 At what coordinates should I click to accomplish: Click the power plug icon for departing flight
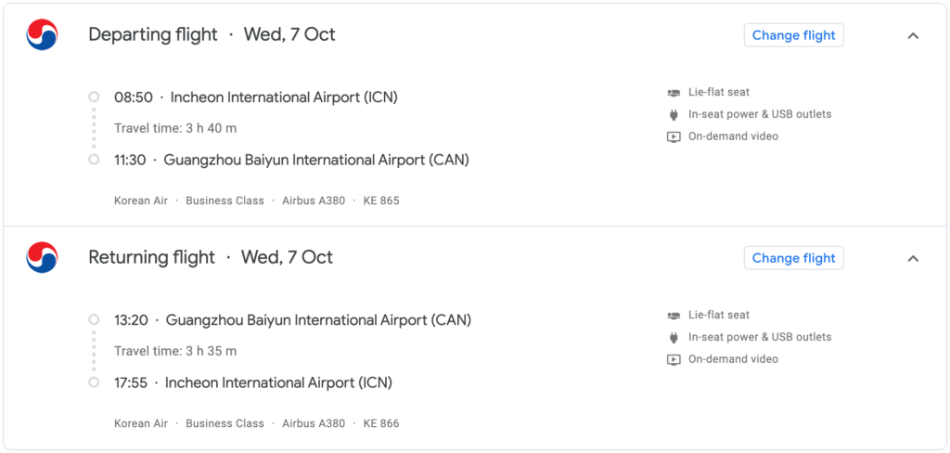pos(674,114)
